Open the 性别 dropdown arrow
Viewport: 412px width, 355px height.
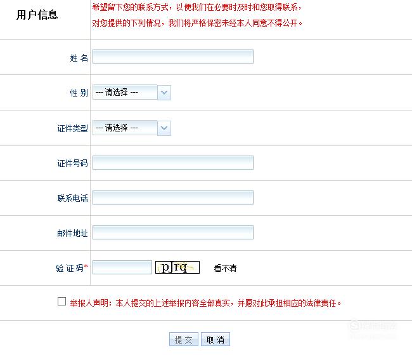point(164,93)
